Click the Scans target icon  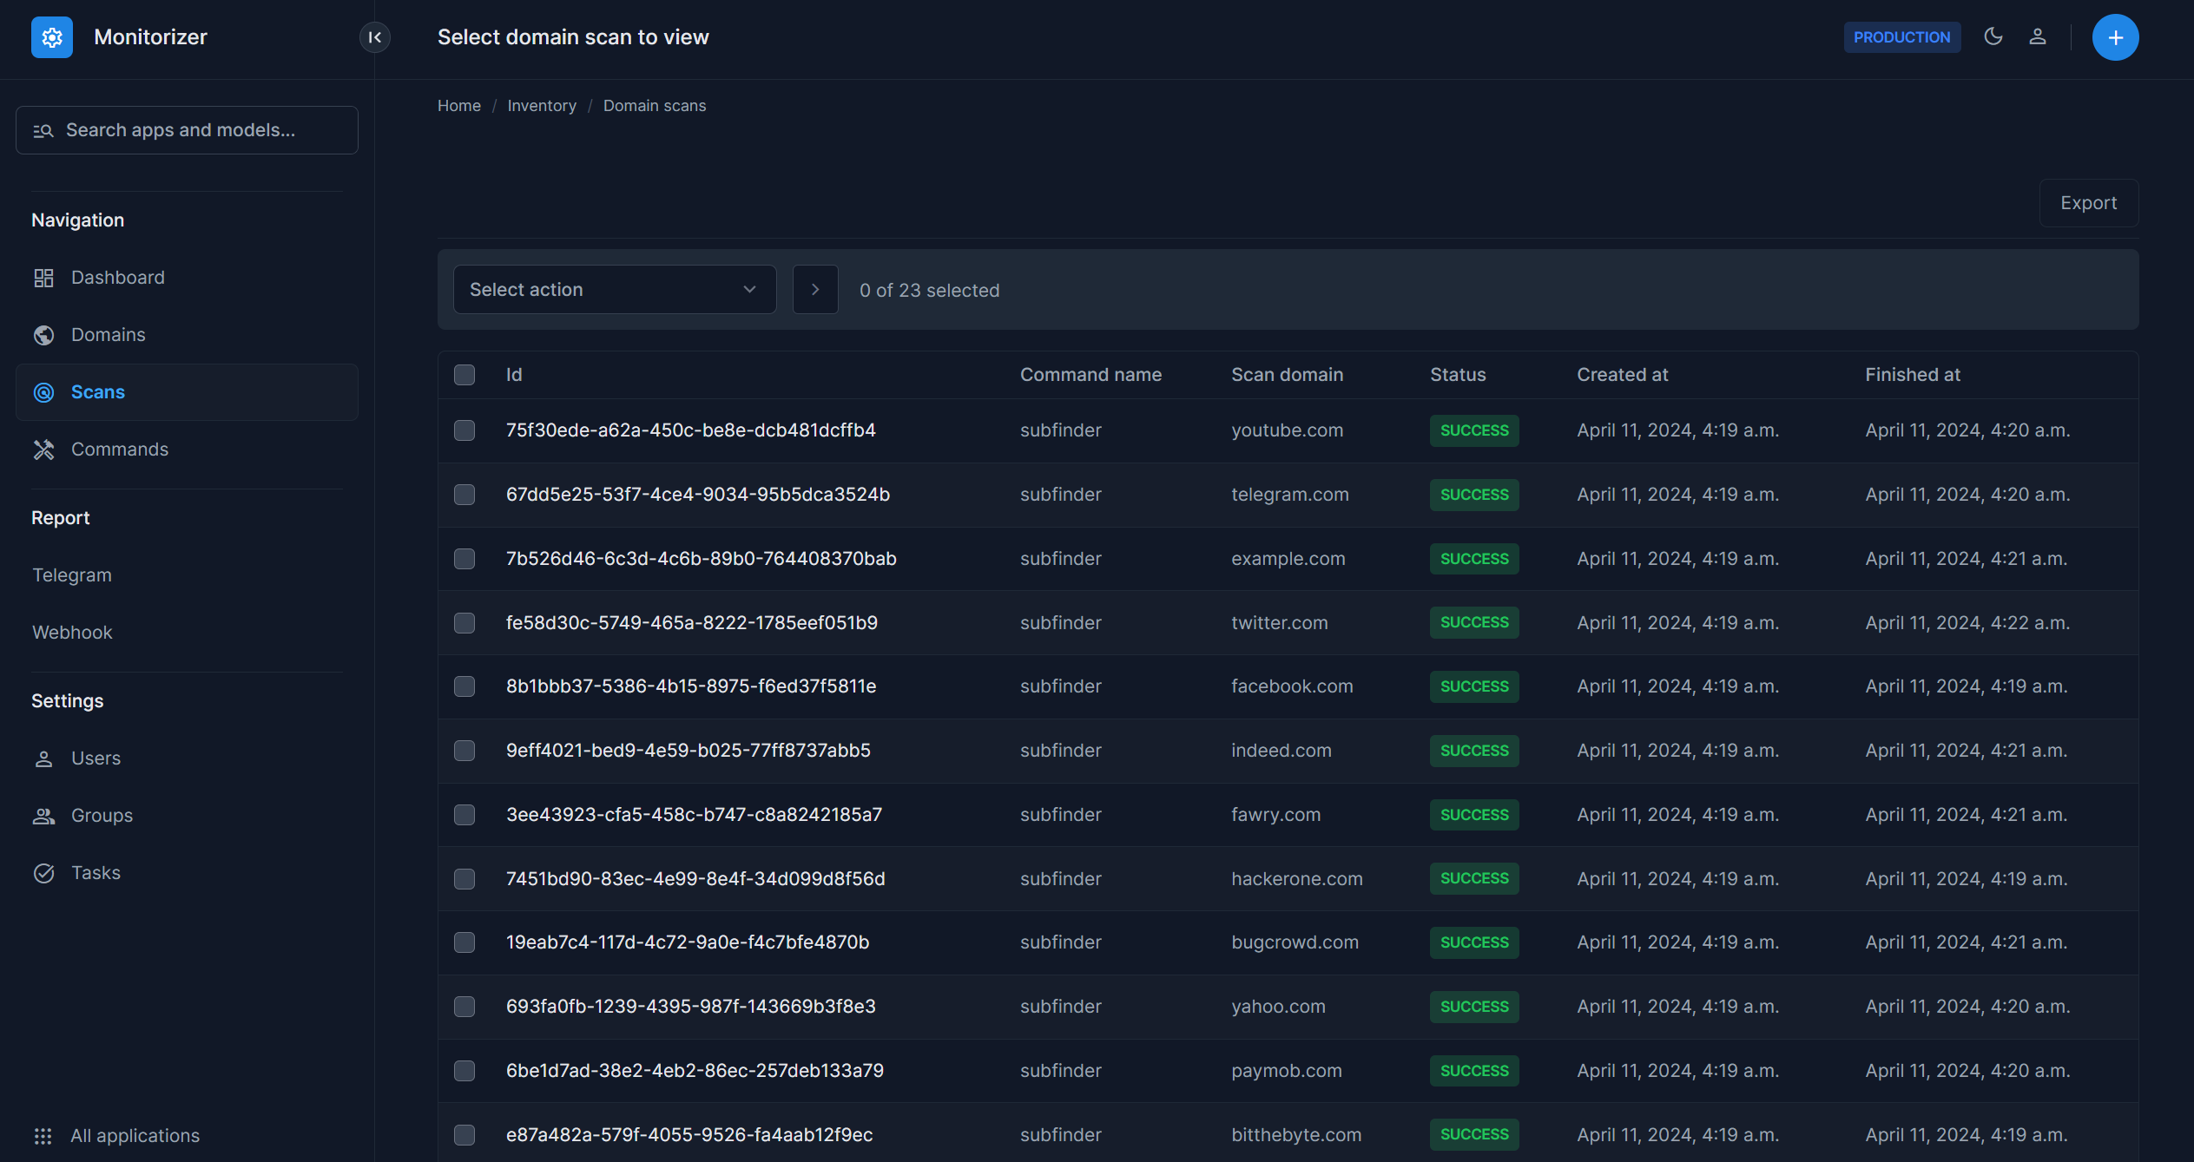pos(43,392)
